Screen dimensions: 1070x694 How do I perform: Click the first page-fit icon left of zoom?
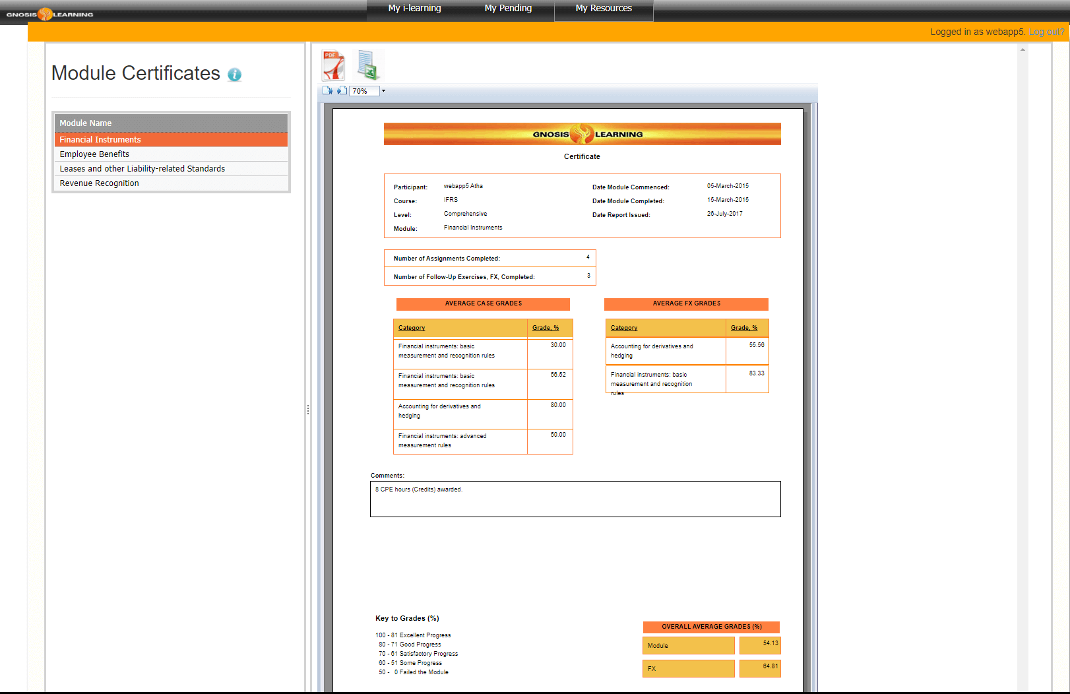coord(328,91)
